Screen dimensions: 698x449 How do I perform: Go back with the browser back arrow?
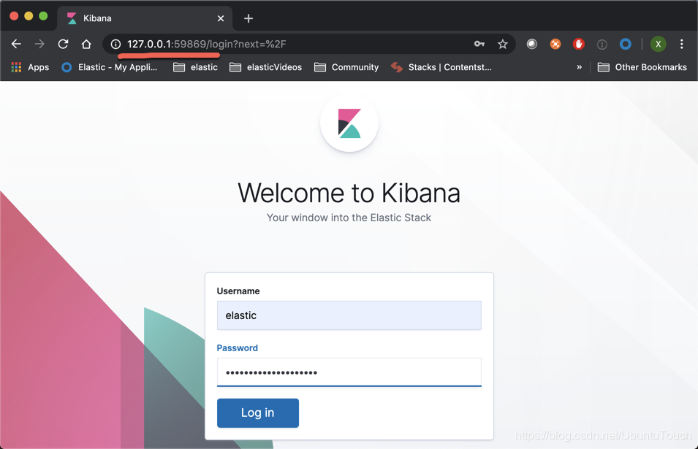[16, 44]
